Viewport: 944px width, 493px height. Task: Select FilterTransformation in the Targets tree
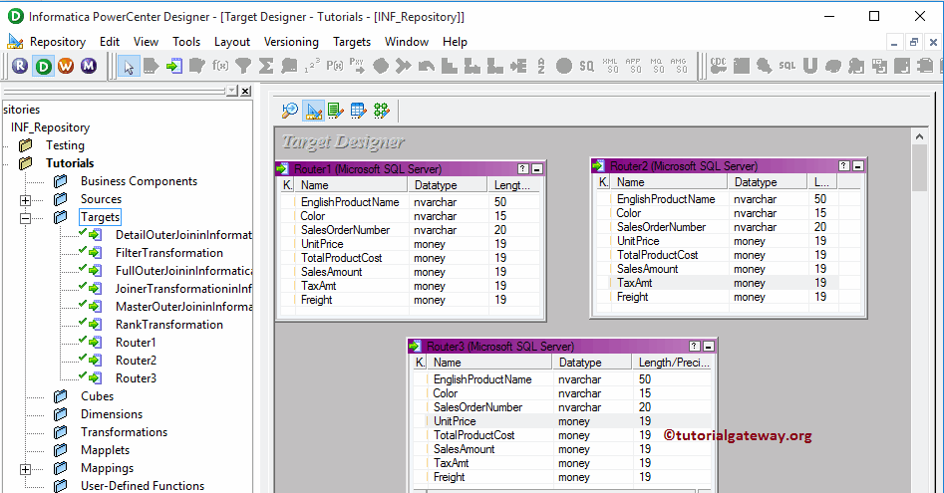(x=168, y=253)
